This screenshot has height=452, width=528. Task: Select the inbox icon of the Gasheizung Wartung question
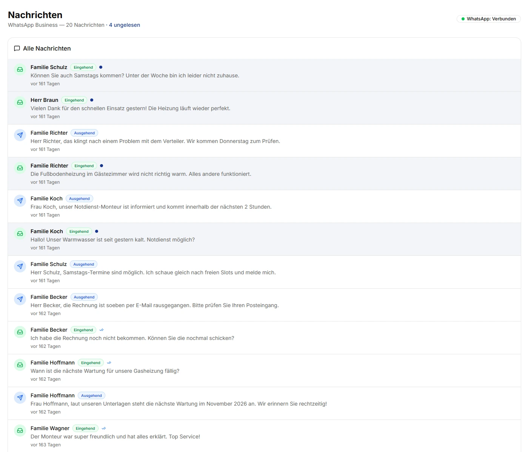point(20,365)
